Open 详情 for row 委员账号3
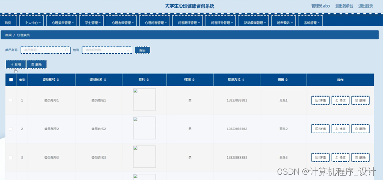The image size is (383, 180). pyautogui.click(x=320, y=157)
